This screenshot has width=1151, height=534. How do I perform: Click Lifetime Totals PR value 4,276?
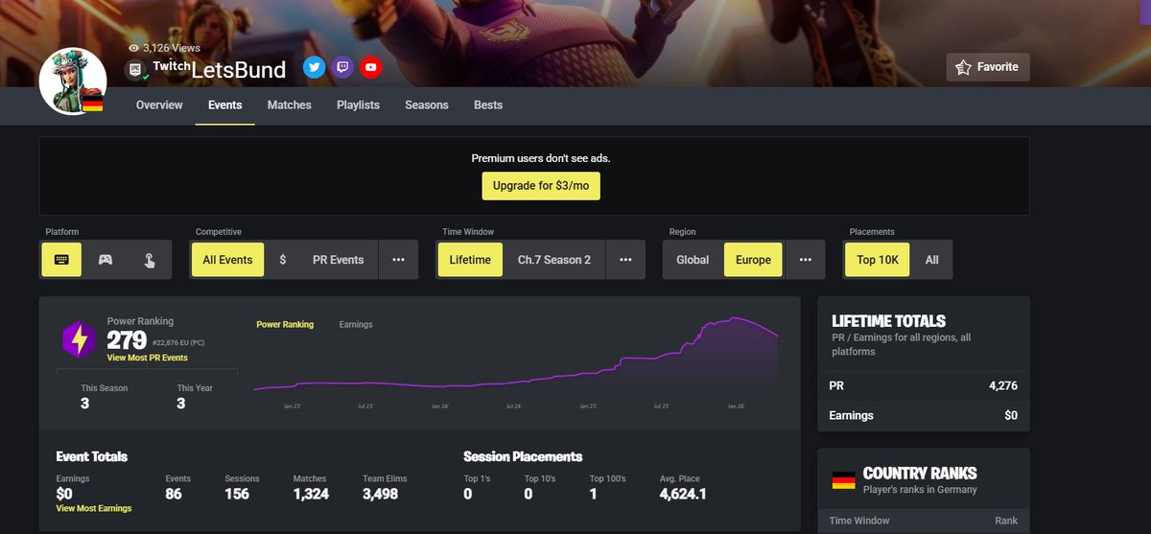(1003, 386)
